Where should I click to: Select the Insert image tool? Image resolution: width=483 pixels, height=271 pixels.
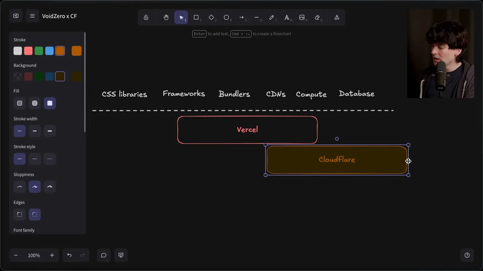[x=302, y=17]
